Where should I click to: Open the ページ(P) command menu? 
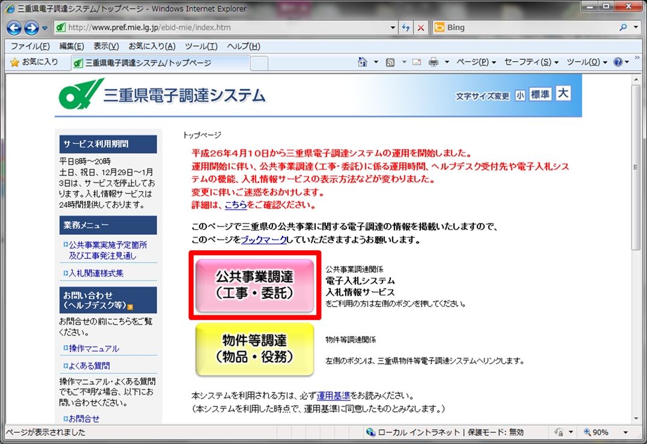[x=476, y=62]
